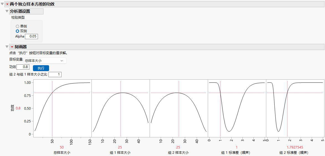Click the 功效 y-axis label
325x156 pixels.
(12, 108)
